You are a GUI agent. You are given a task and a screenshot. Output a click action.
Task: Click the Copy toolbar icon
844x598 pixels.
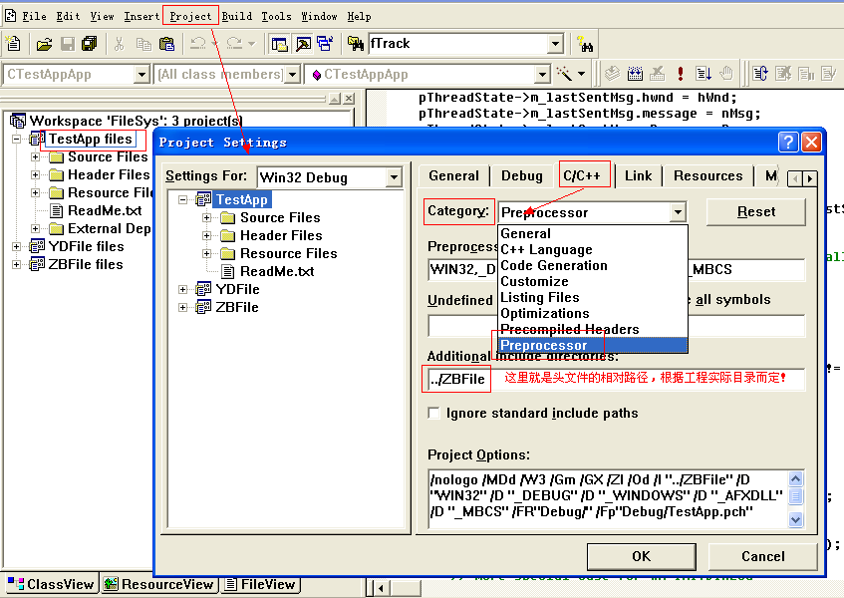[143, 44]
